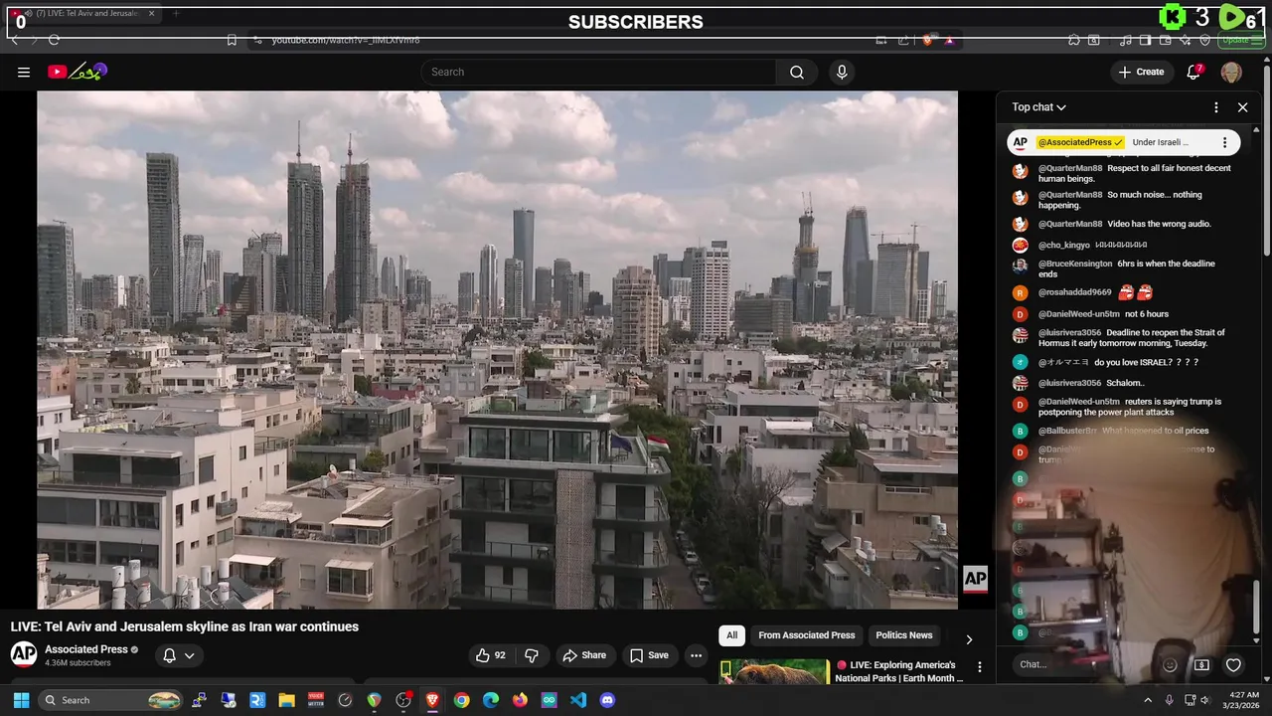Open File Explorer from the taskbar

pyautogui.click(x=286, y=700)
